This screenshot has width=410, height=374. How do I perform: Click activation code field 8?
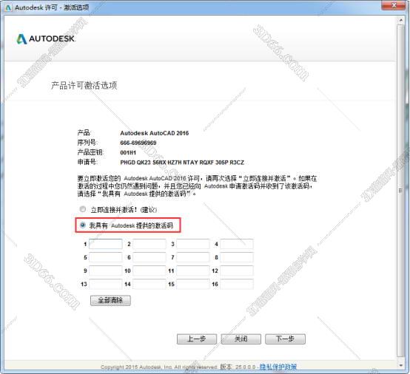tap(237, 257)
